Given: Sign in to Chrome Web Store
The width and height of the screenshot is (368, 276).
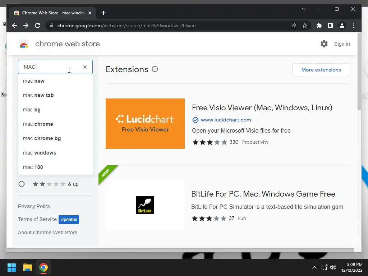Looking at the screenshot, I should 342,44.
